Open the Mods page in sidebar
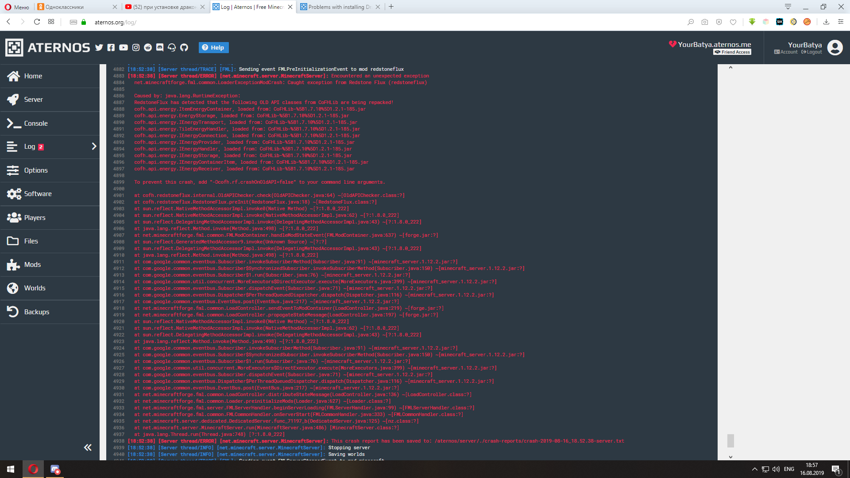850x478 pixels. [50, 265]
